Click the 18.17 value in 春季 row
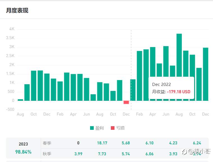The image size is (213, 162). 102,143
